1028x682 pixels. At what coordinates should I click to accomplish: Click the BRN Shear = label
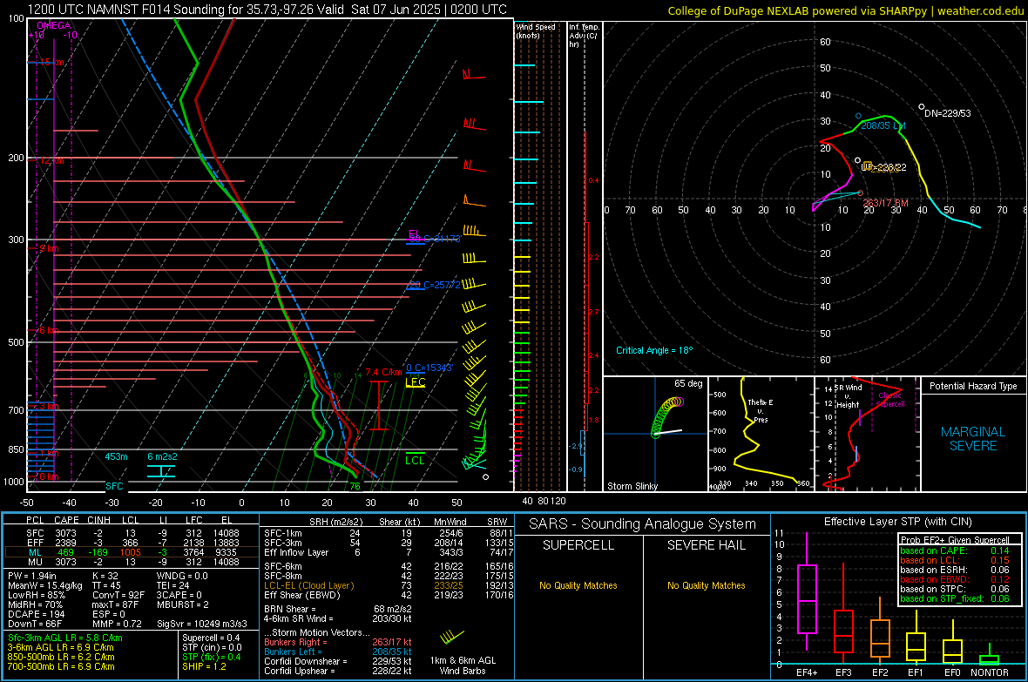tap(289, 609)
